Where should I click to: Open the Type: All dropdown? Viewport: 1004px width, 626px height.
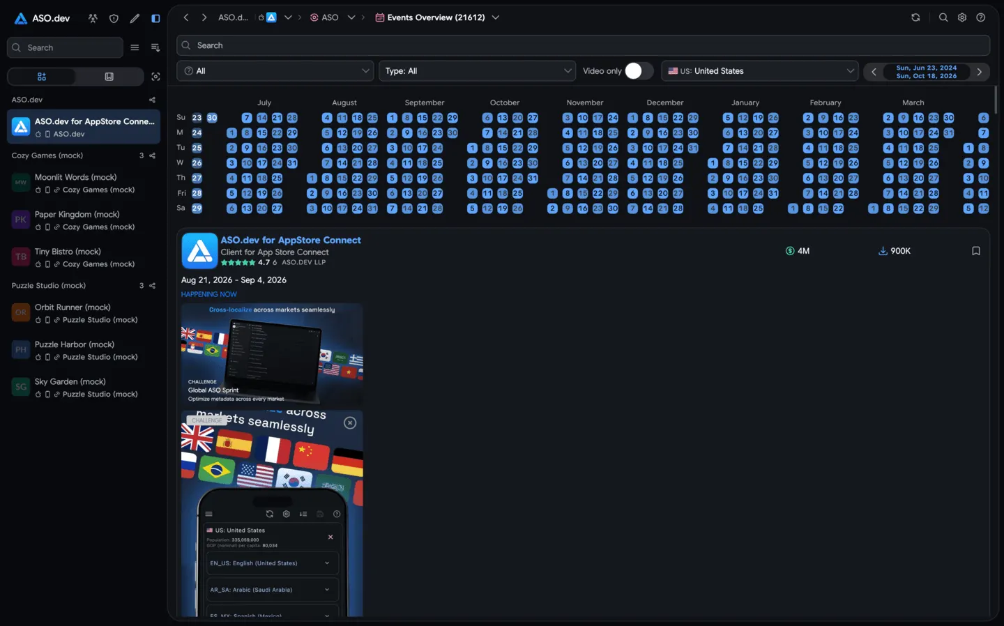click(478, 71)
